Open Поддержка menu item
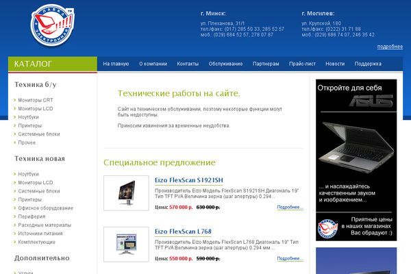Screen dimensions: 411x274 [x=368, y=64]
